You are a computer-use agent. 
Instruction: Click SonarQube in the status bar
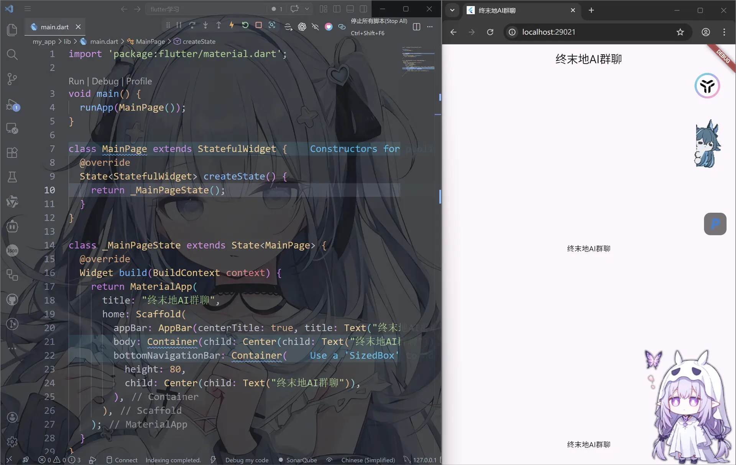click(297, 460)
